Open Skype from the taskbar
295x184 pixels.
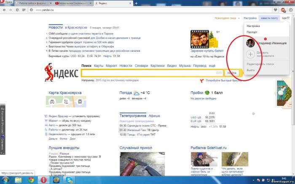tap(69, 180)
